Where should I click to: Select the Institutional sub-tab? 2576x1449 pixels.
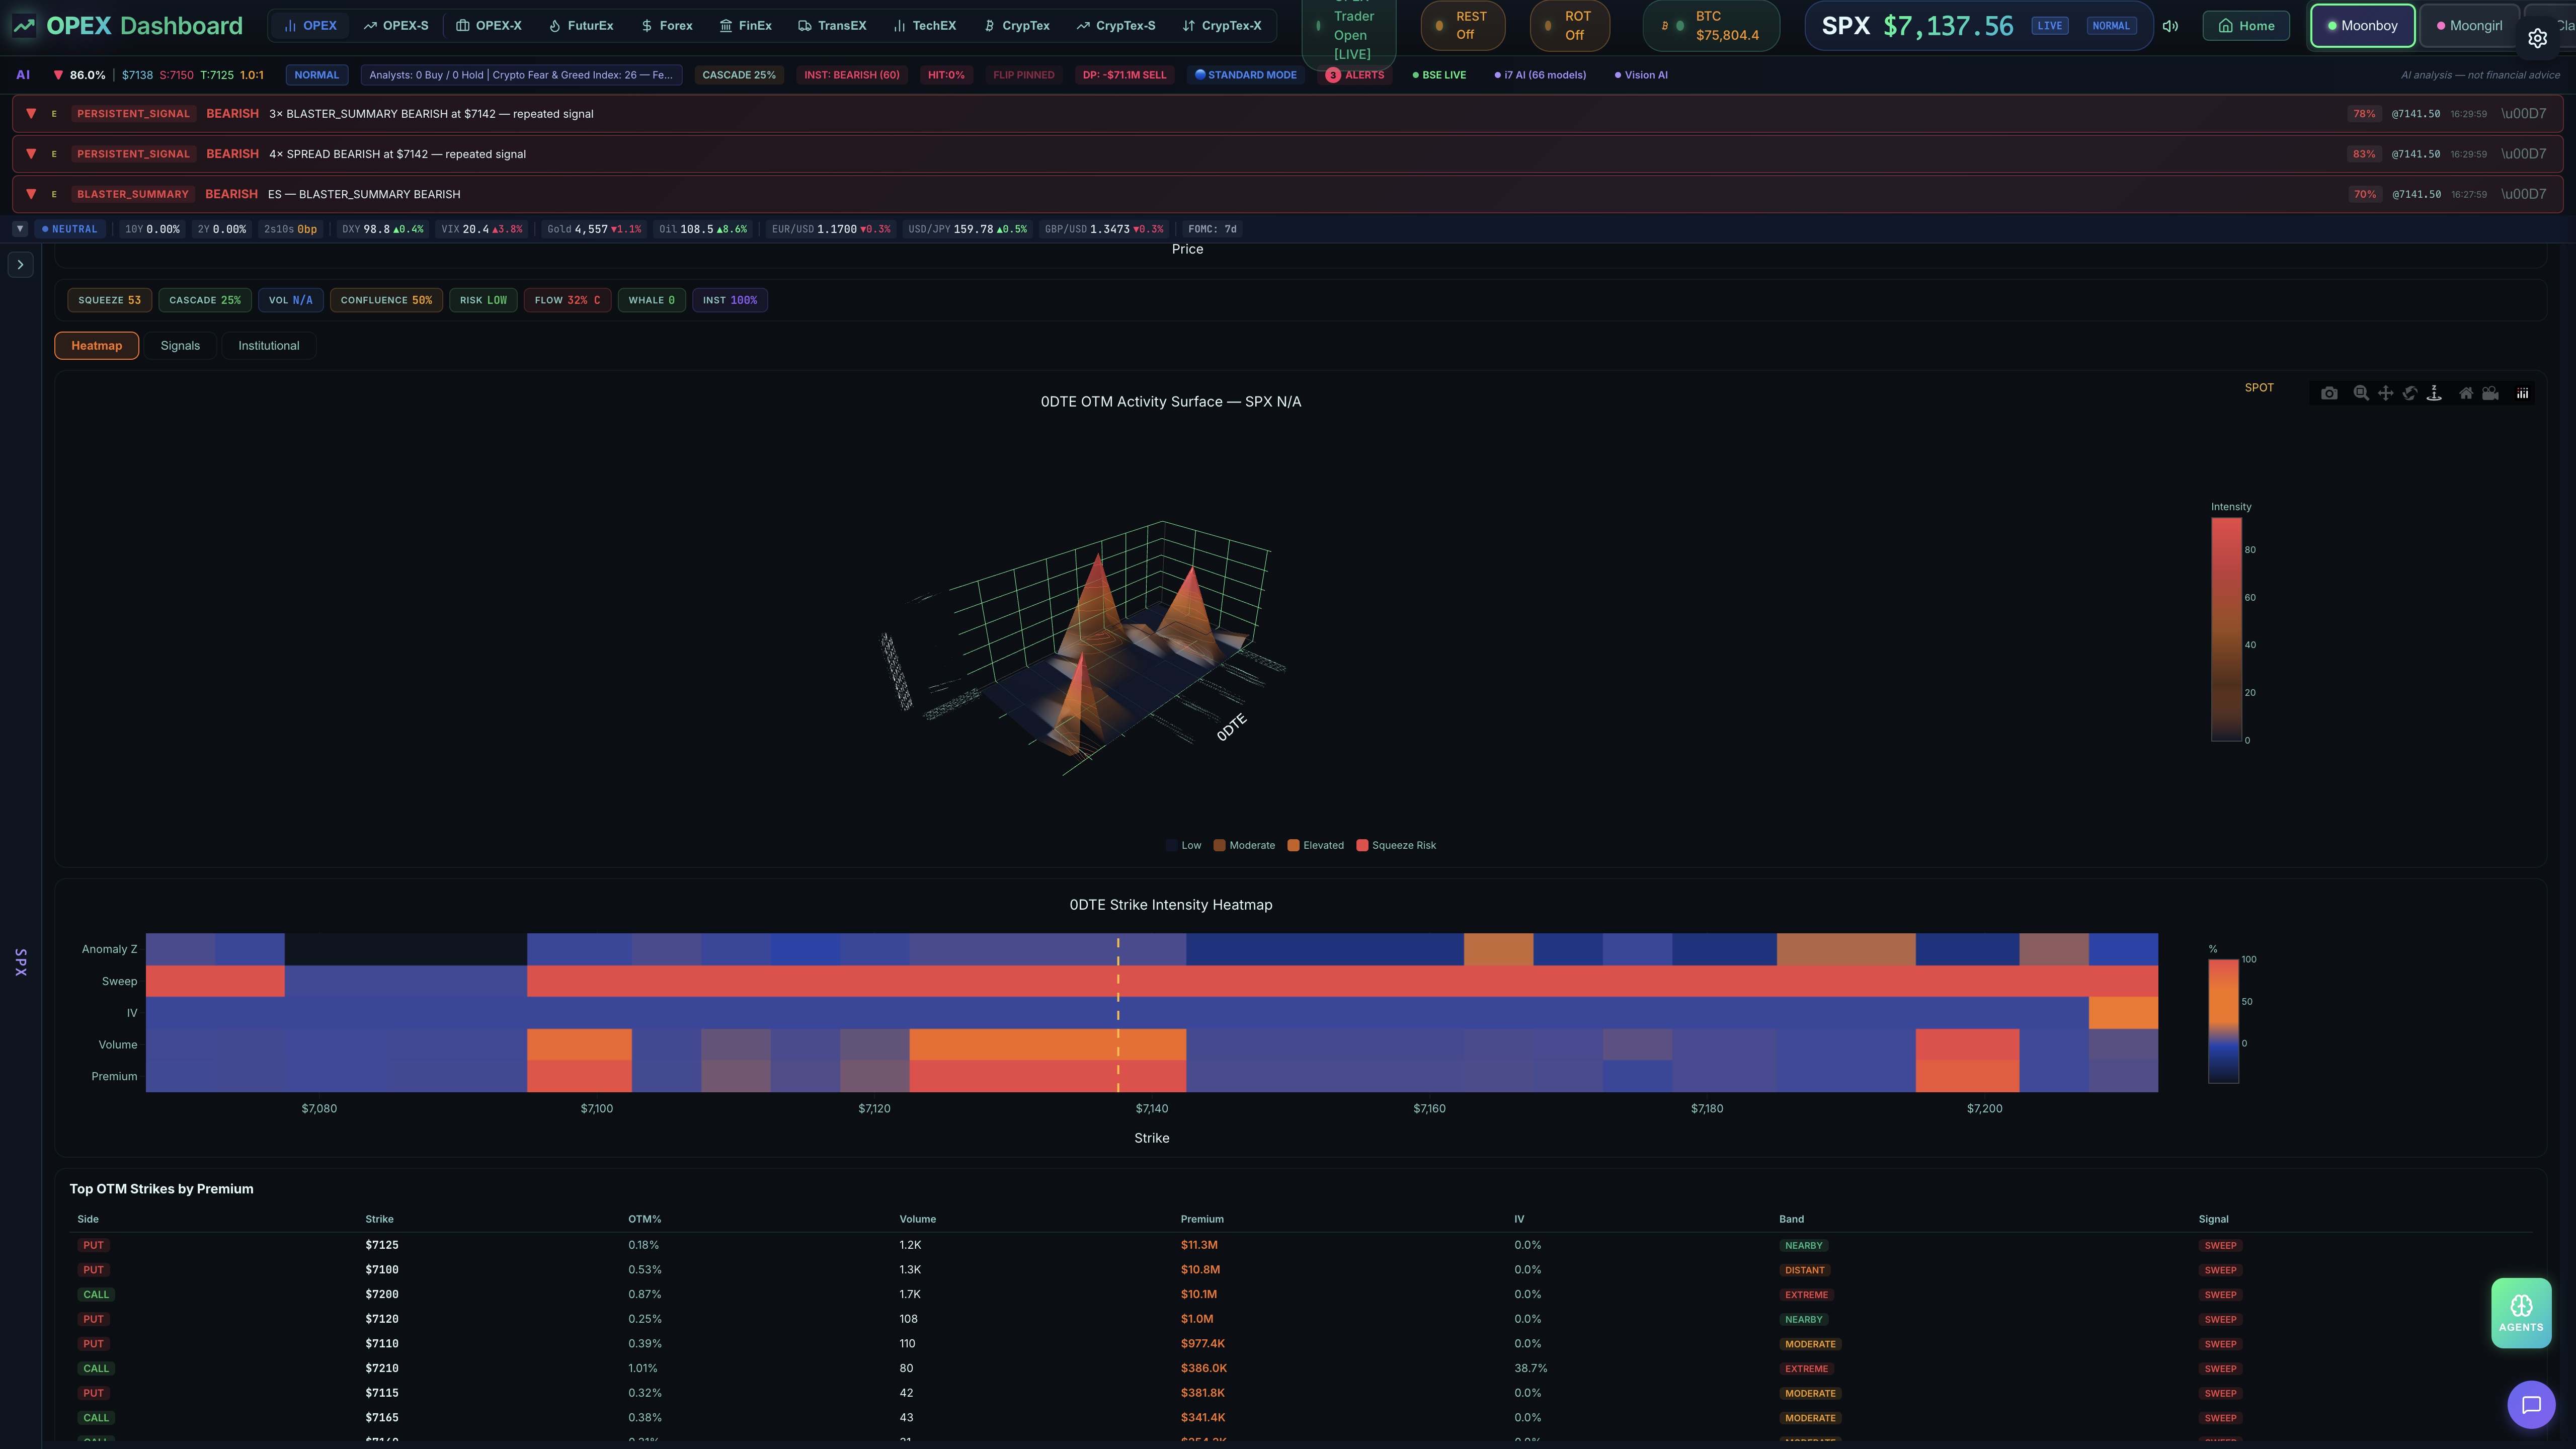pyautogui.click(x=269, y=346)
